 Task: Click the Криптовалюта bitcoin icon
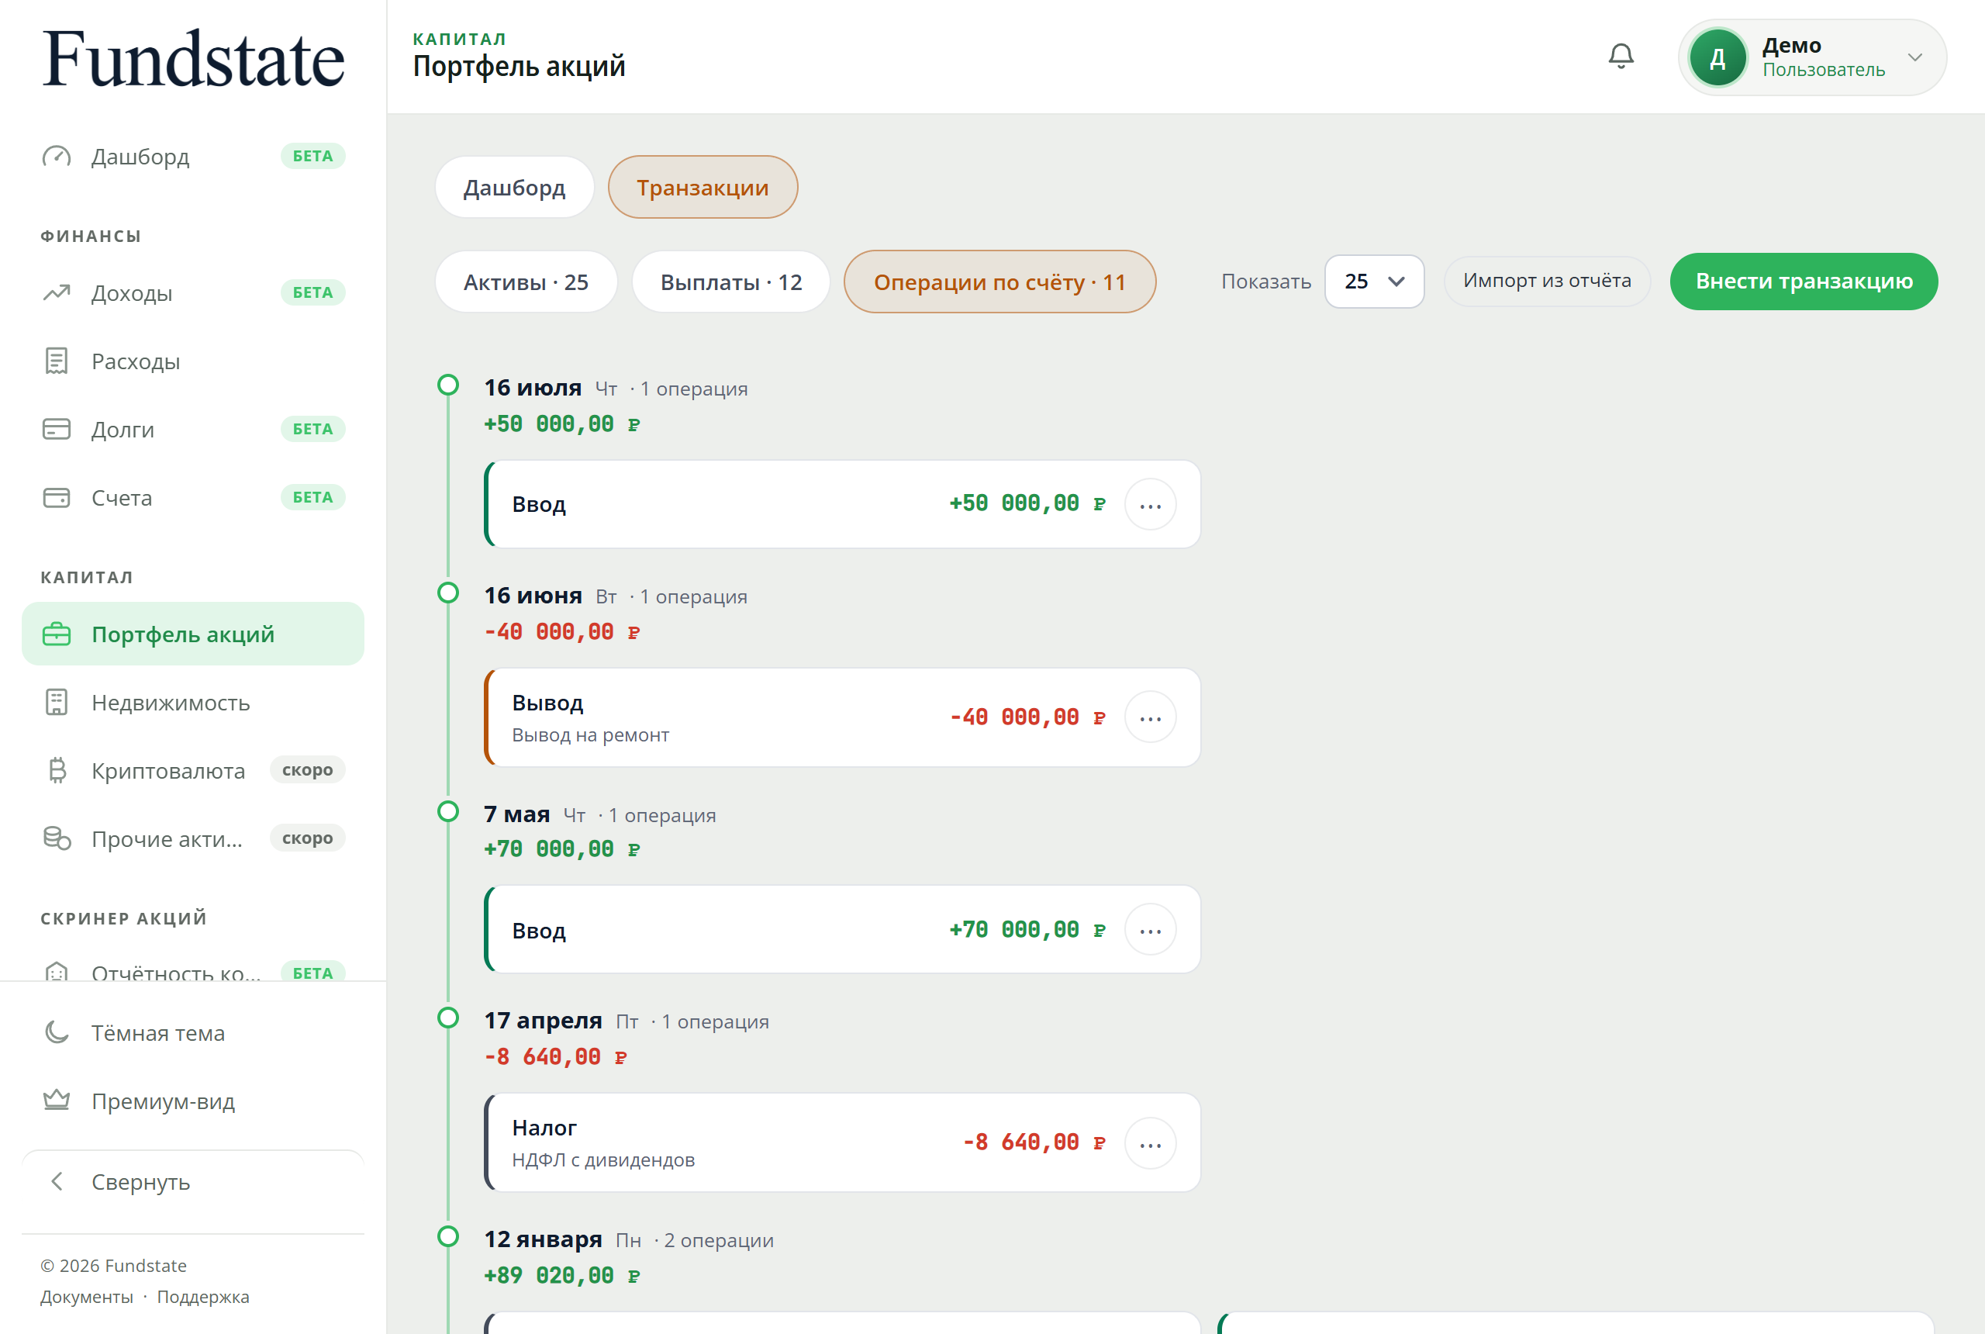coord(57,770)
